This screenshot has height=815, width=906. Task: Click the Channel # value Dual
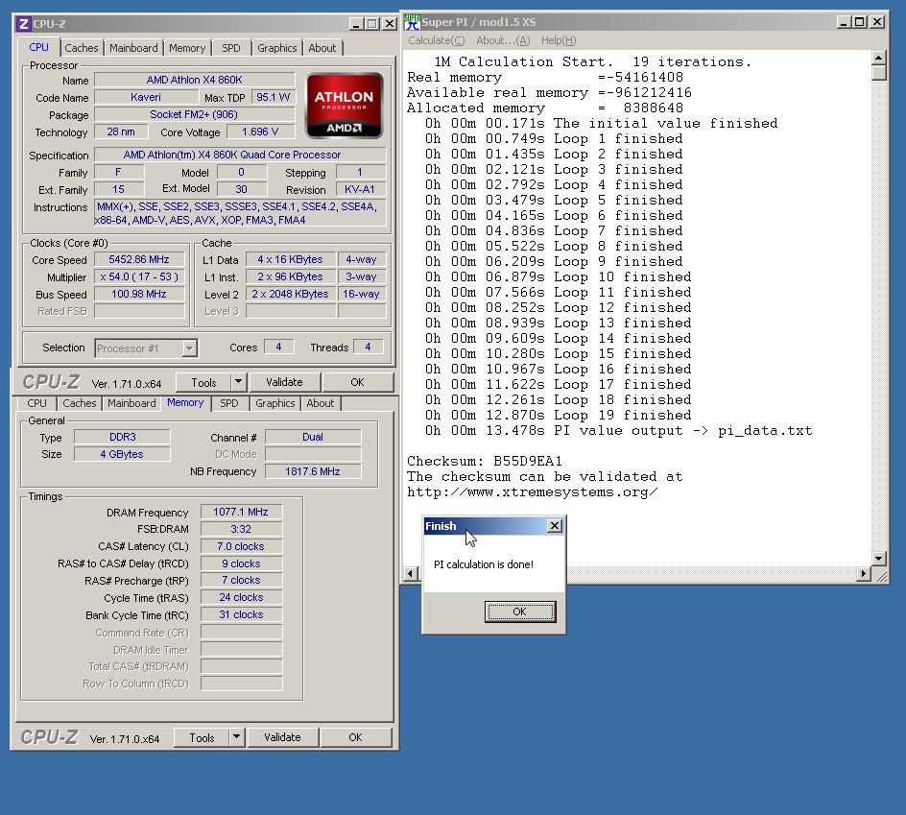coord(313,437)
